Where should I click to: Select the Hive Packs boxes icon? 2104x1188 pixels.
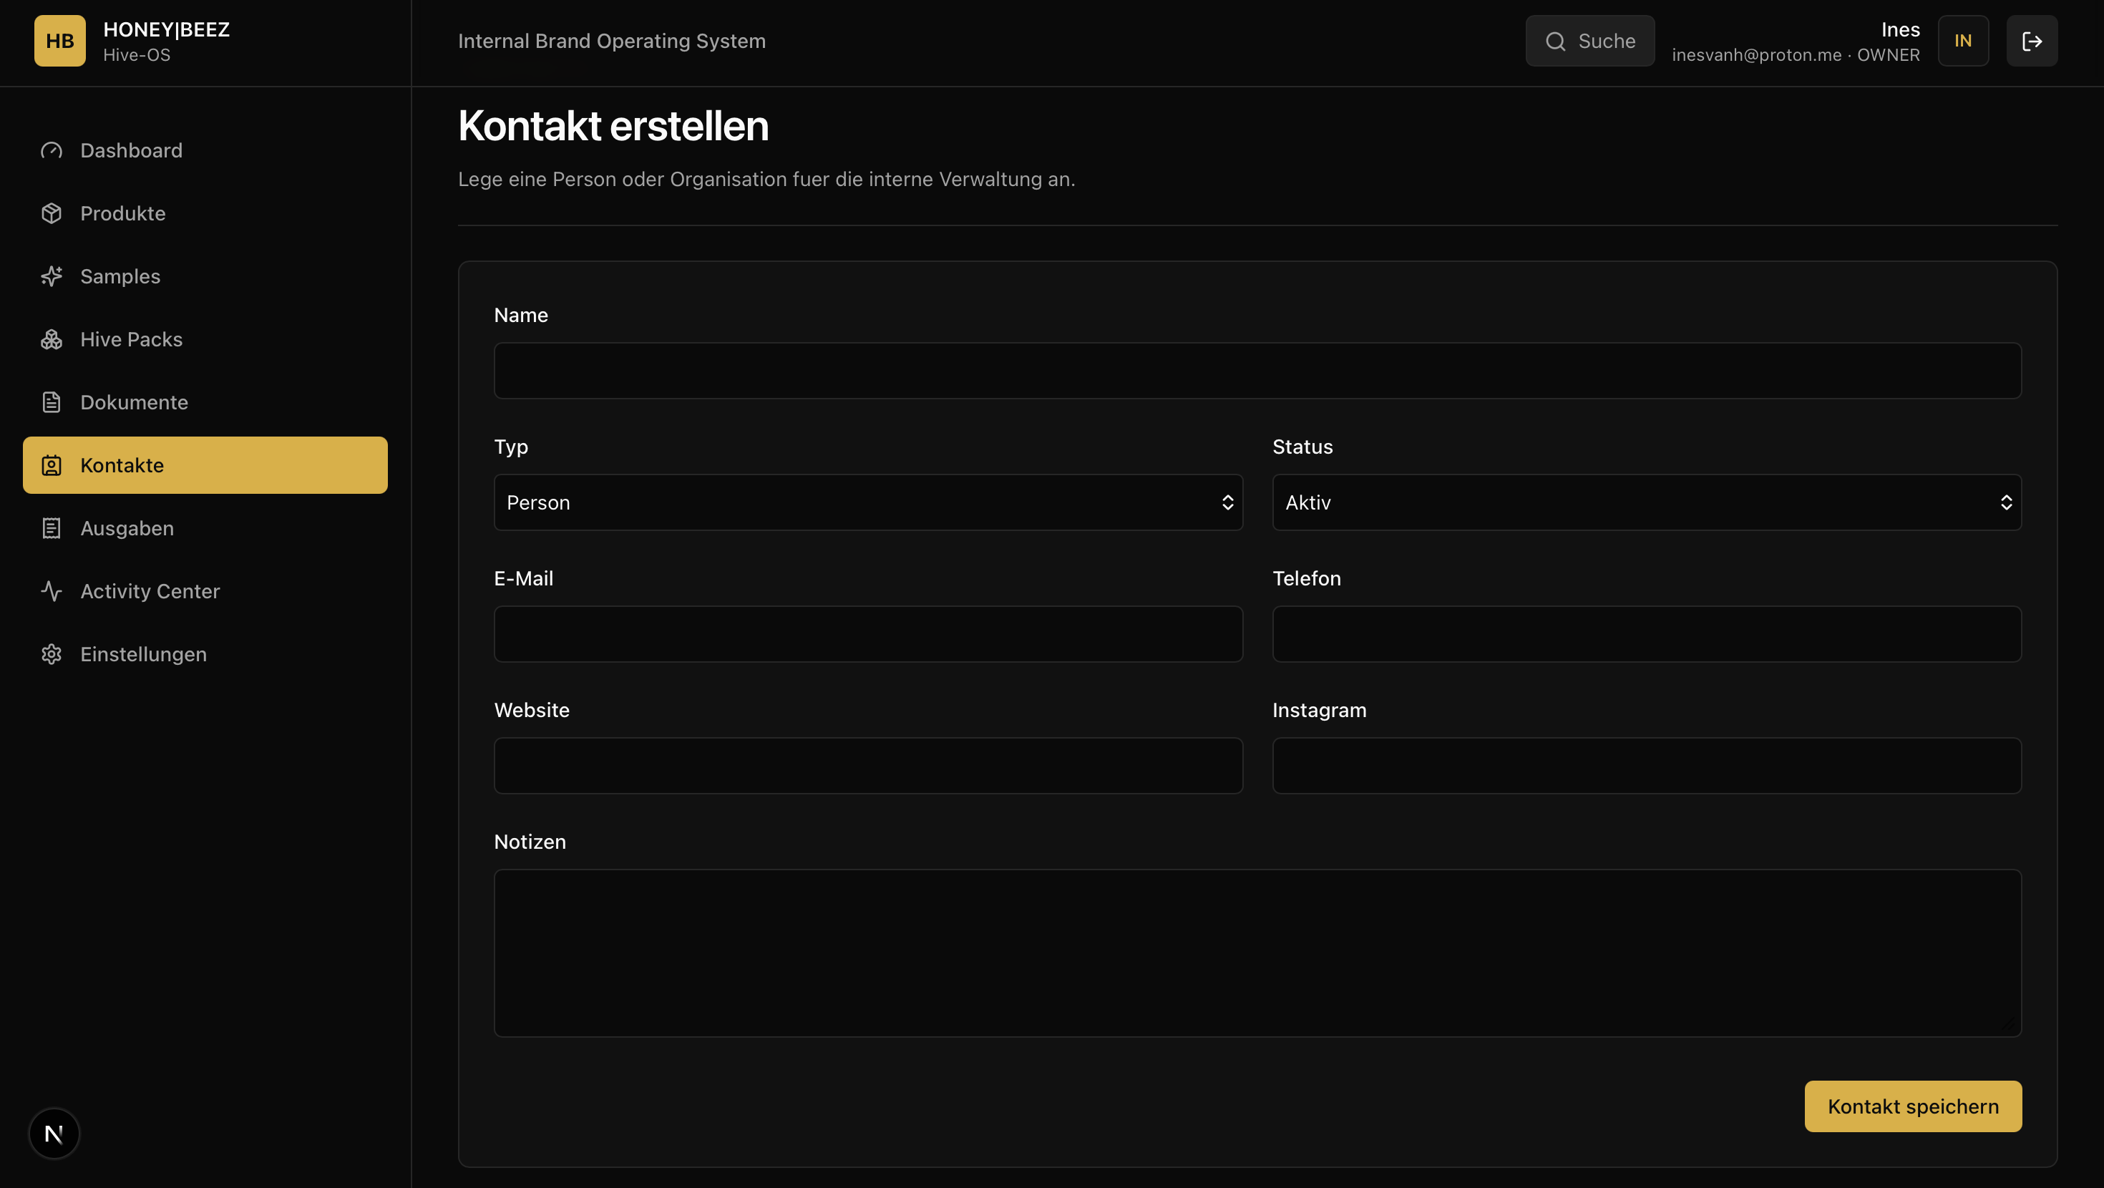[x=52, y=339]
